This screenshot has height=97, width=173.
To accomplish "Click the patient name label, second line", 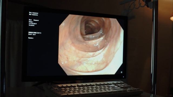I will [x=34, y=15].
